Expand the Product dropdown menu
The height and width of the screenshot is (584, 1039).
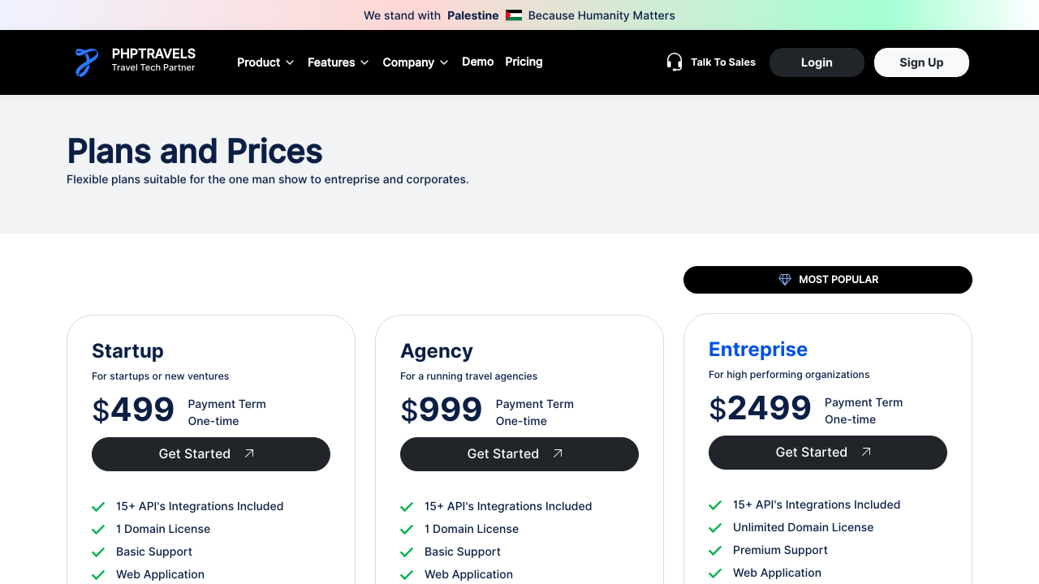coord(265,62)
